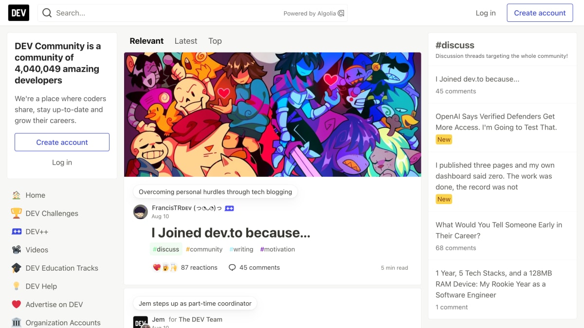The image size is (584, 328).
Task: Click the search magnifier icon
Action: coord(47,13)
